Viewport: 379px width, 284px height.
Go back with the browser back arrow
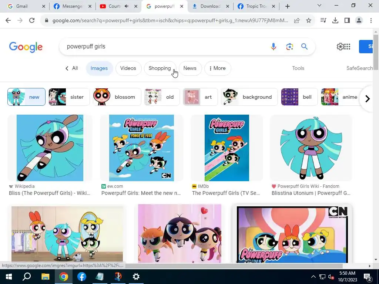8,21
